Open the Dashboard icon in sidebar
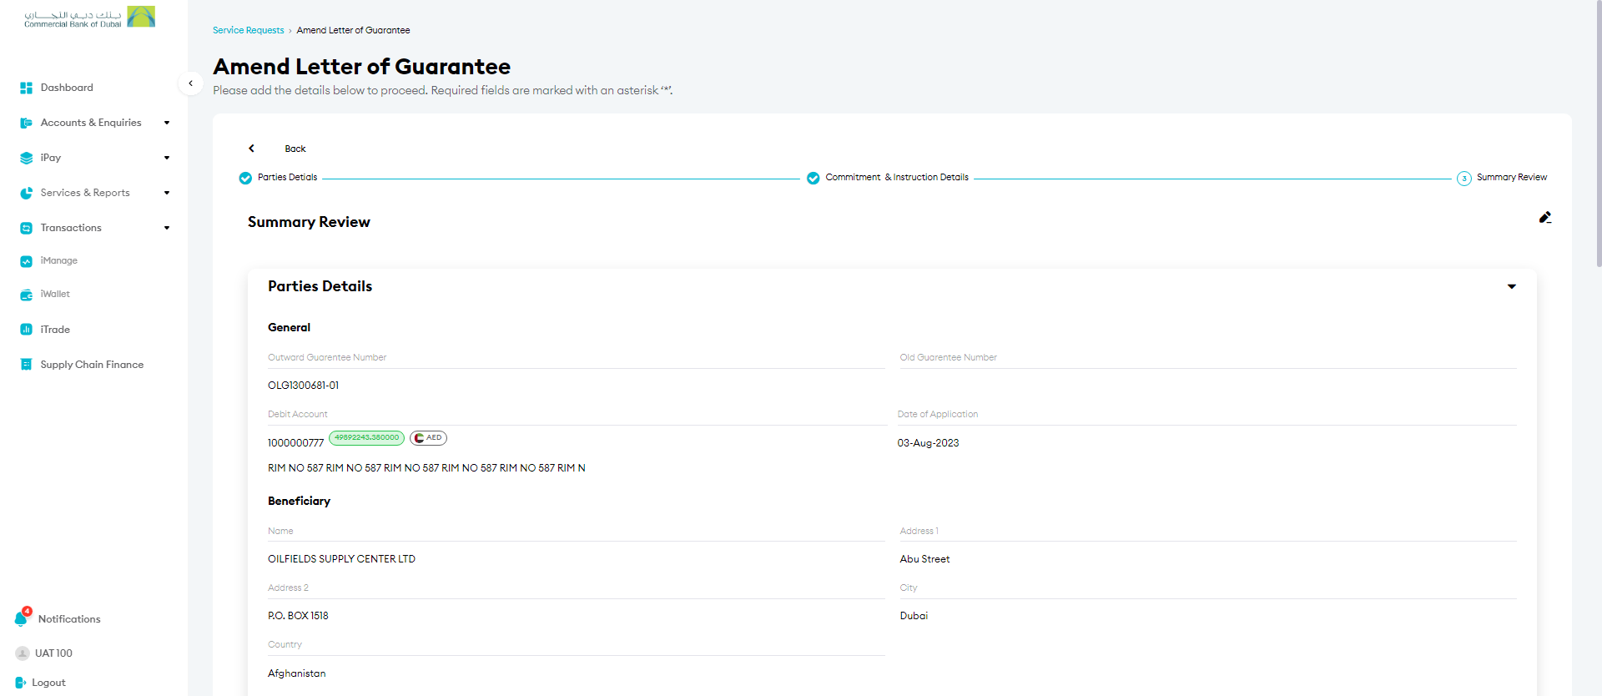 coord(26,88)
